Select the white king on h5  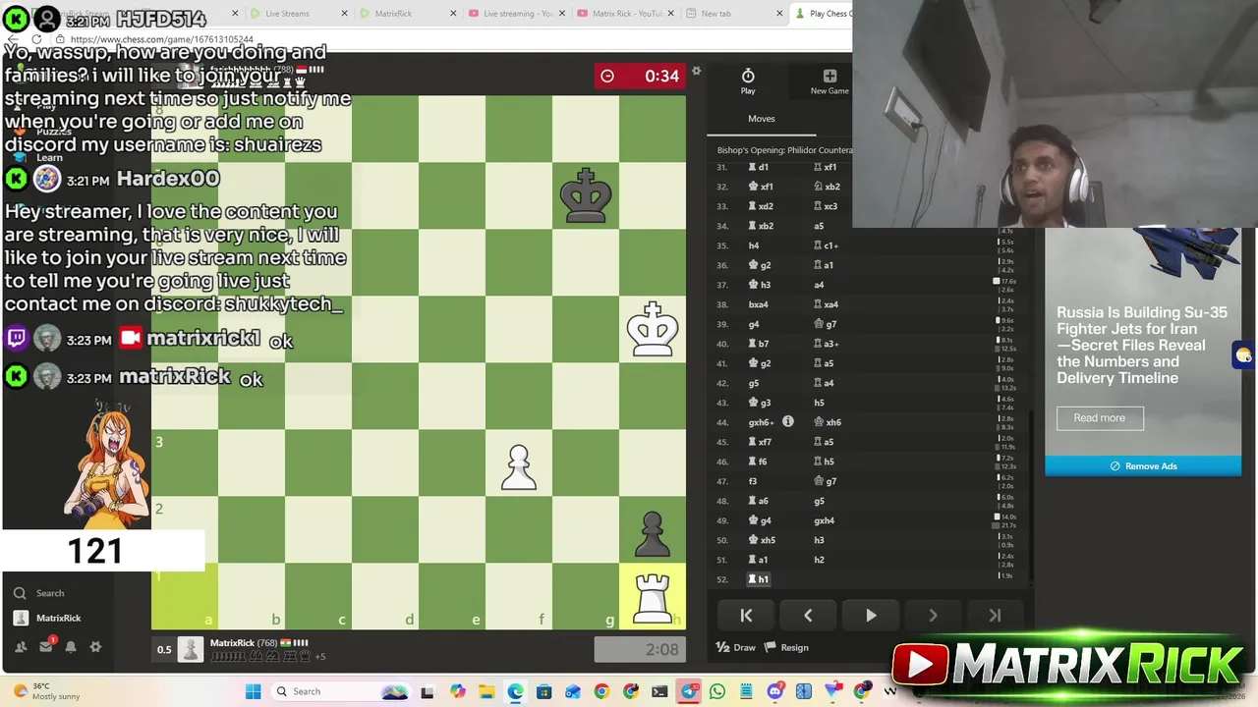[x=653, y=329]
